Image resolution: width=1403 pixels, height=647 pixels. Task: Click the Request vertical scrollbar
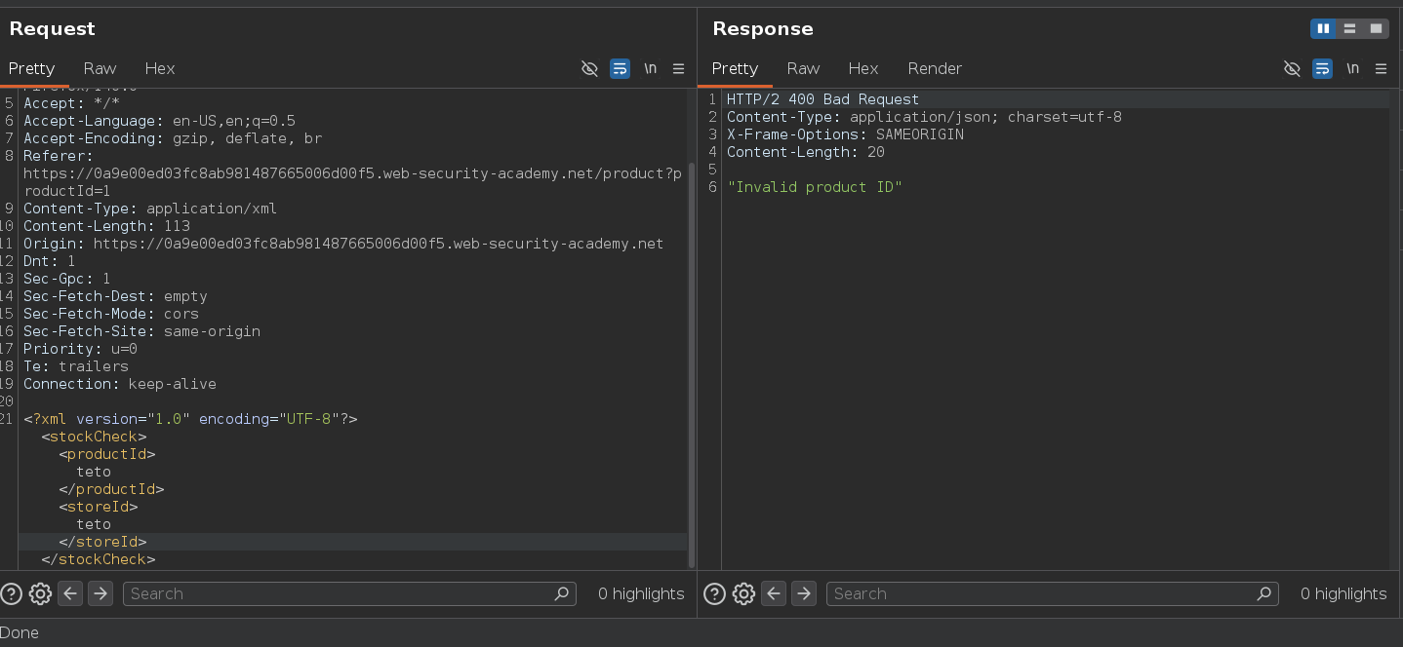tap(692, 365)
